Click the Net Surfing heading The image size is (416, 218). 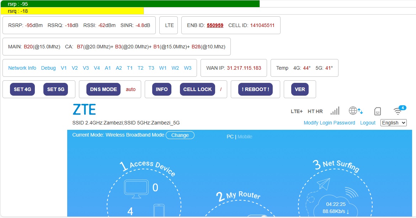[341, 166]
